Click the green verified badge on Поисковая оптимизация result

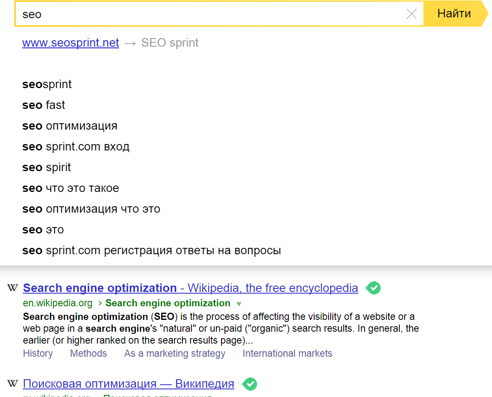[x=250, y=384]
